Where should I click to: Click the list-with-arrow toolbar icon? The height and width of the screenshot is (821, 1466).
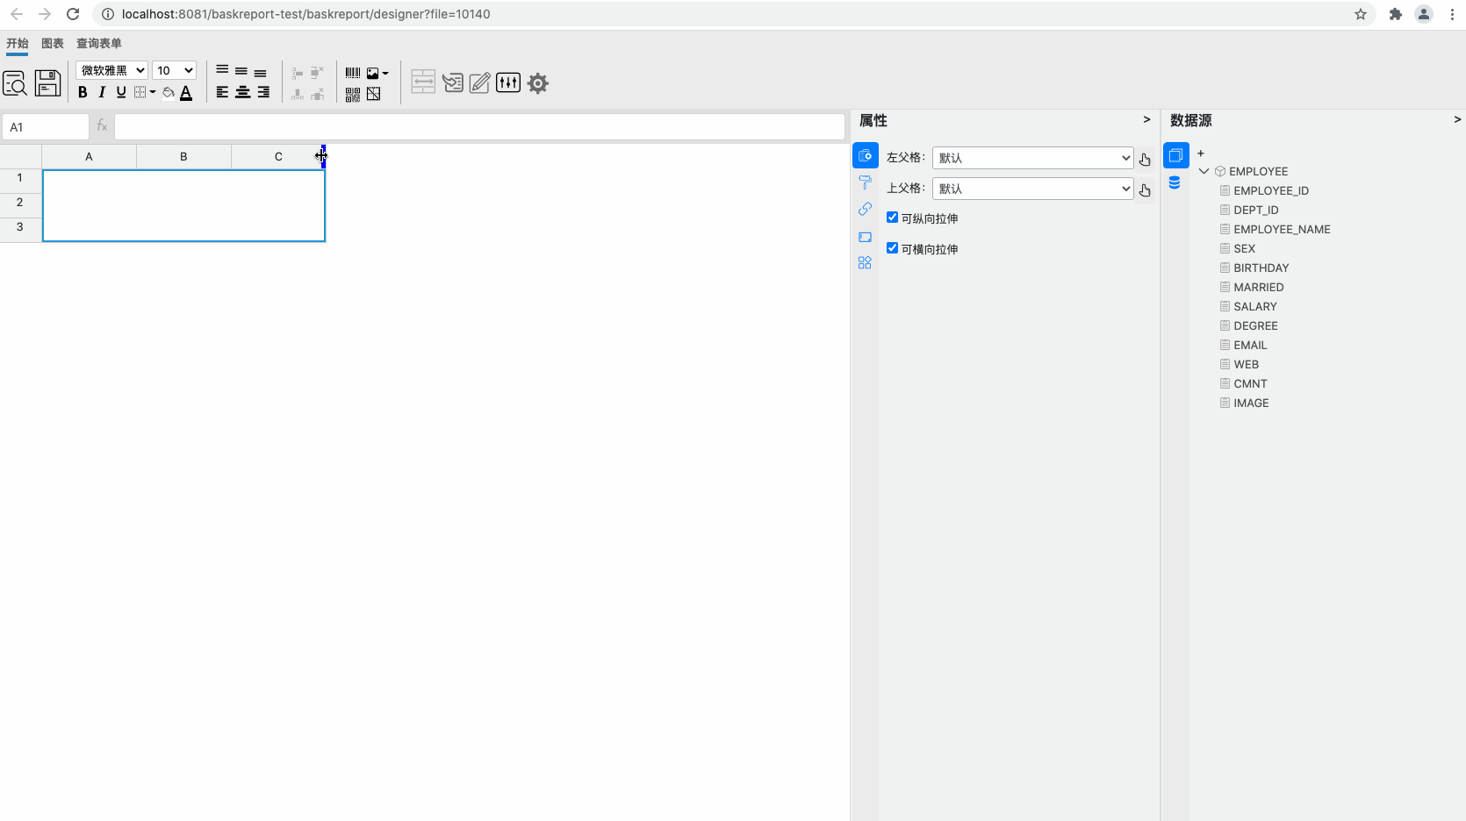click(453, 83)
